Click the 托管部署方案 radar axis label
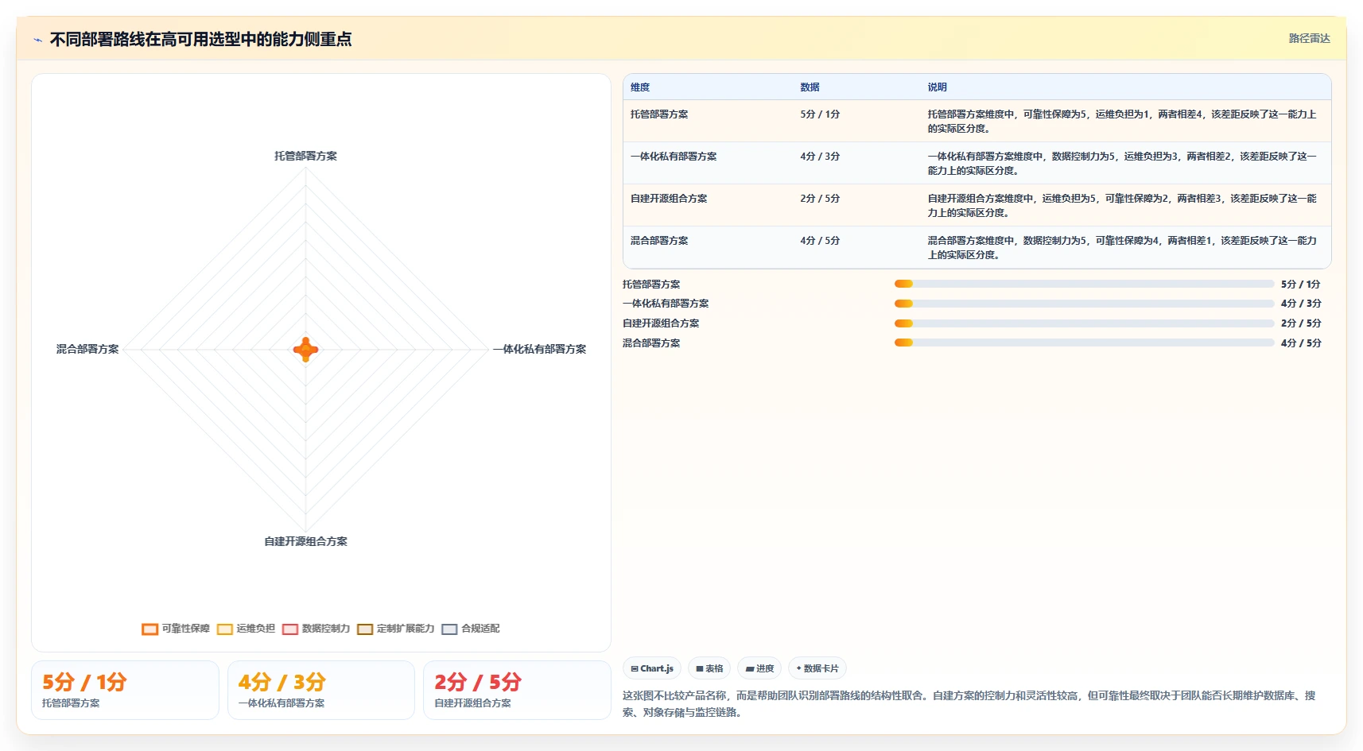Viewport: 1363px width, 751px height. pyautogui.click(x=305, y=156)
